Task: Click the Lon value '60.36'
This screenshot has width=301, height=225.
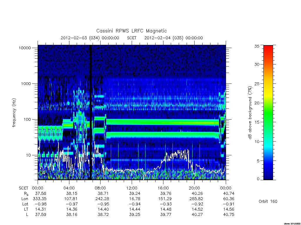Action: click(x=229, y=199)
